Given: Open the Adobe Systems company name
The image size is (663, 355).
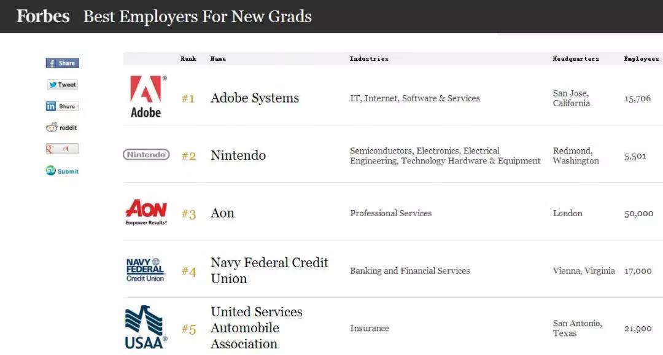Looking at the screenshot, I should click(255, 98).
